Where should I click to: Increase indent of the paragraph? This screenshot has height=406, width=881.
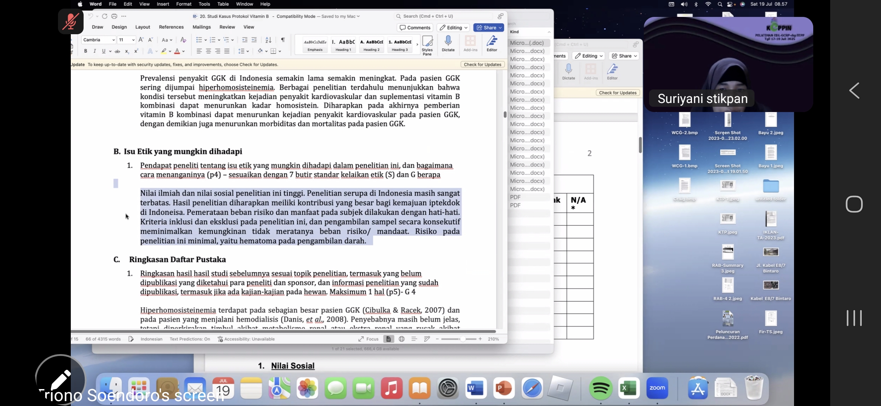pos(254,40)
